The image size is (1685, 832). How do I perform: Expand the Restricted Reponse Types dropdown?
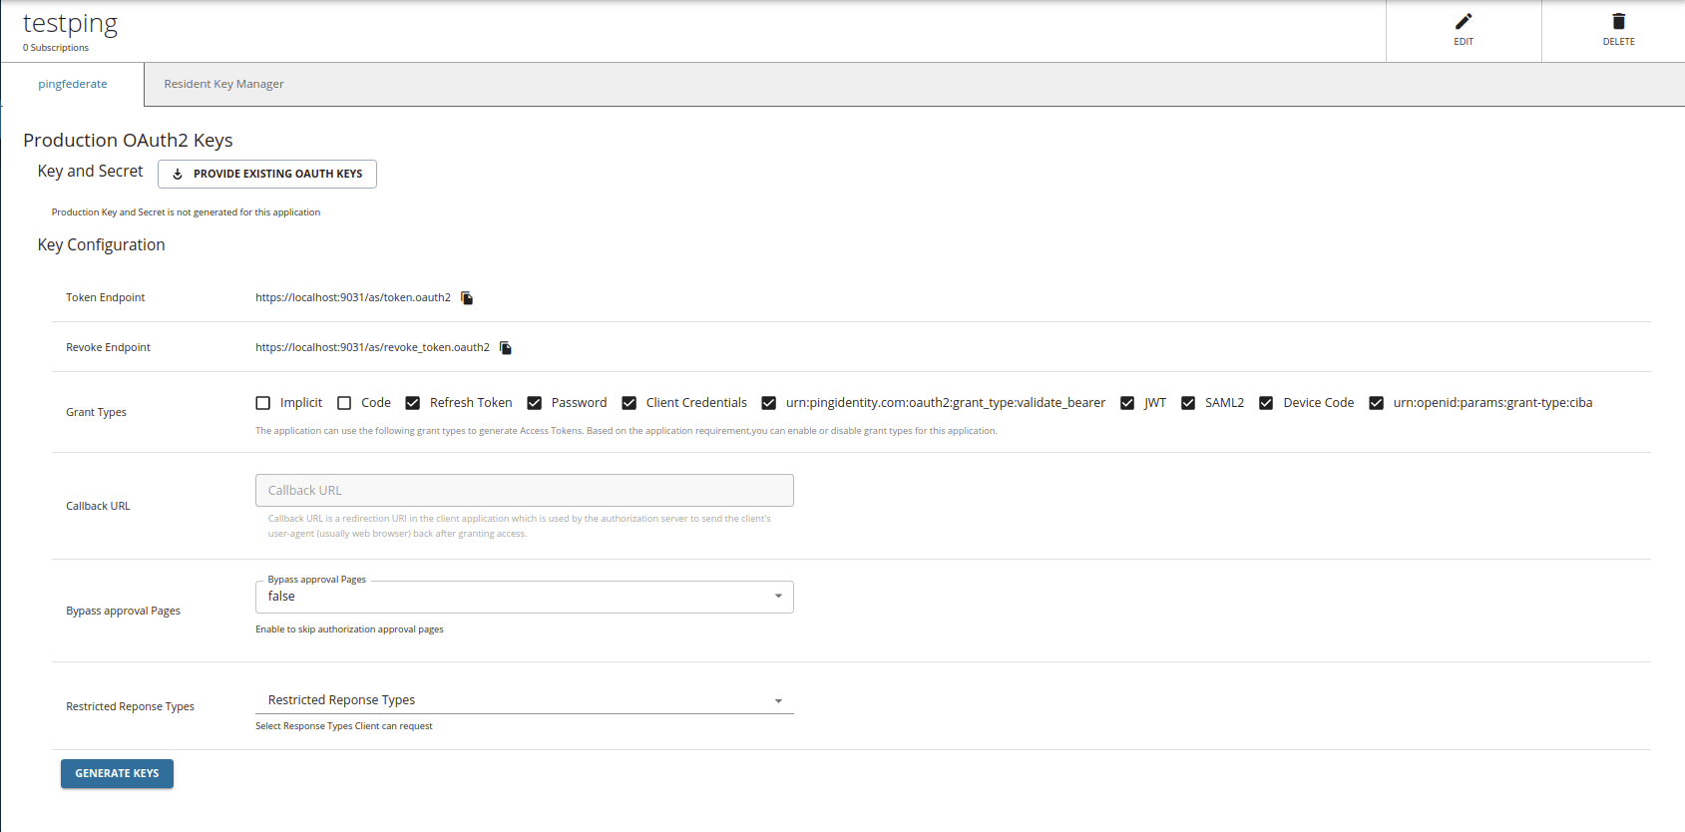coord(525,700)
